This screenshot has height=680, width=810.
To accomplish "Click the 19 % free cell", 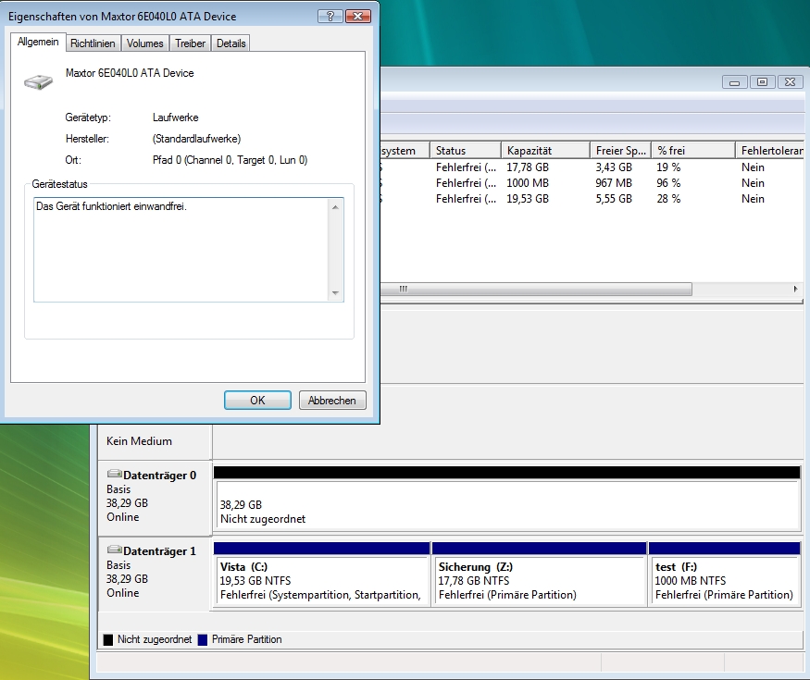I will pos(668,167).
